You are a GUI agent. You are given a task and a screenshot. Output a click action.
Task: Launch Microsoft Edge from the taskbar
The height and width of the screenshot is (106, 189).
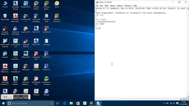pyautogui.click(x=64, y=103)
